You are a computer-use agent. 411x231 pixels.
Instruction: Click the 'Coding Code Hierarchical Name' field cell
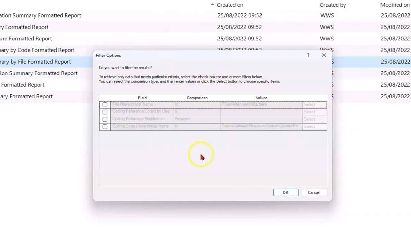coord(142,127)
